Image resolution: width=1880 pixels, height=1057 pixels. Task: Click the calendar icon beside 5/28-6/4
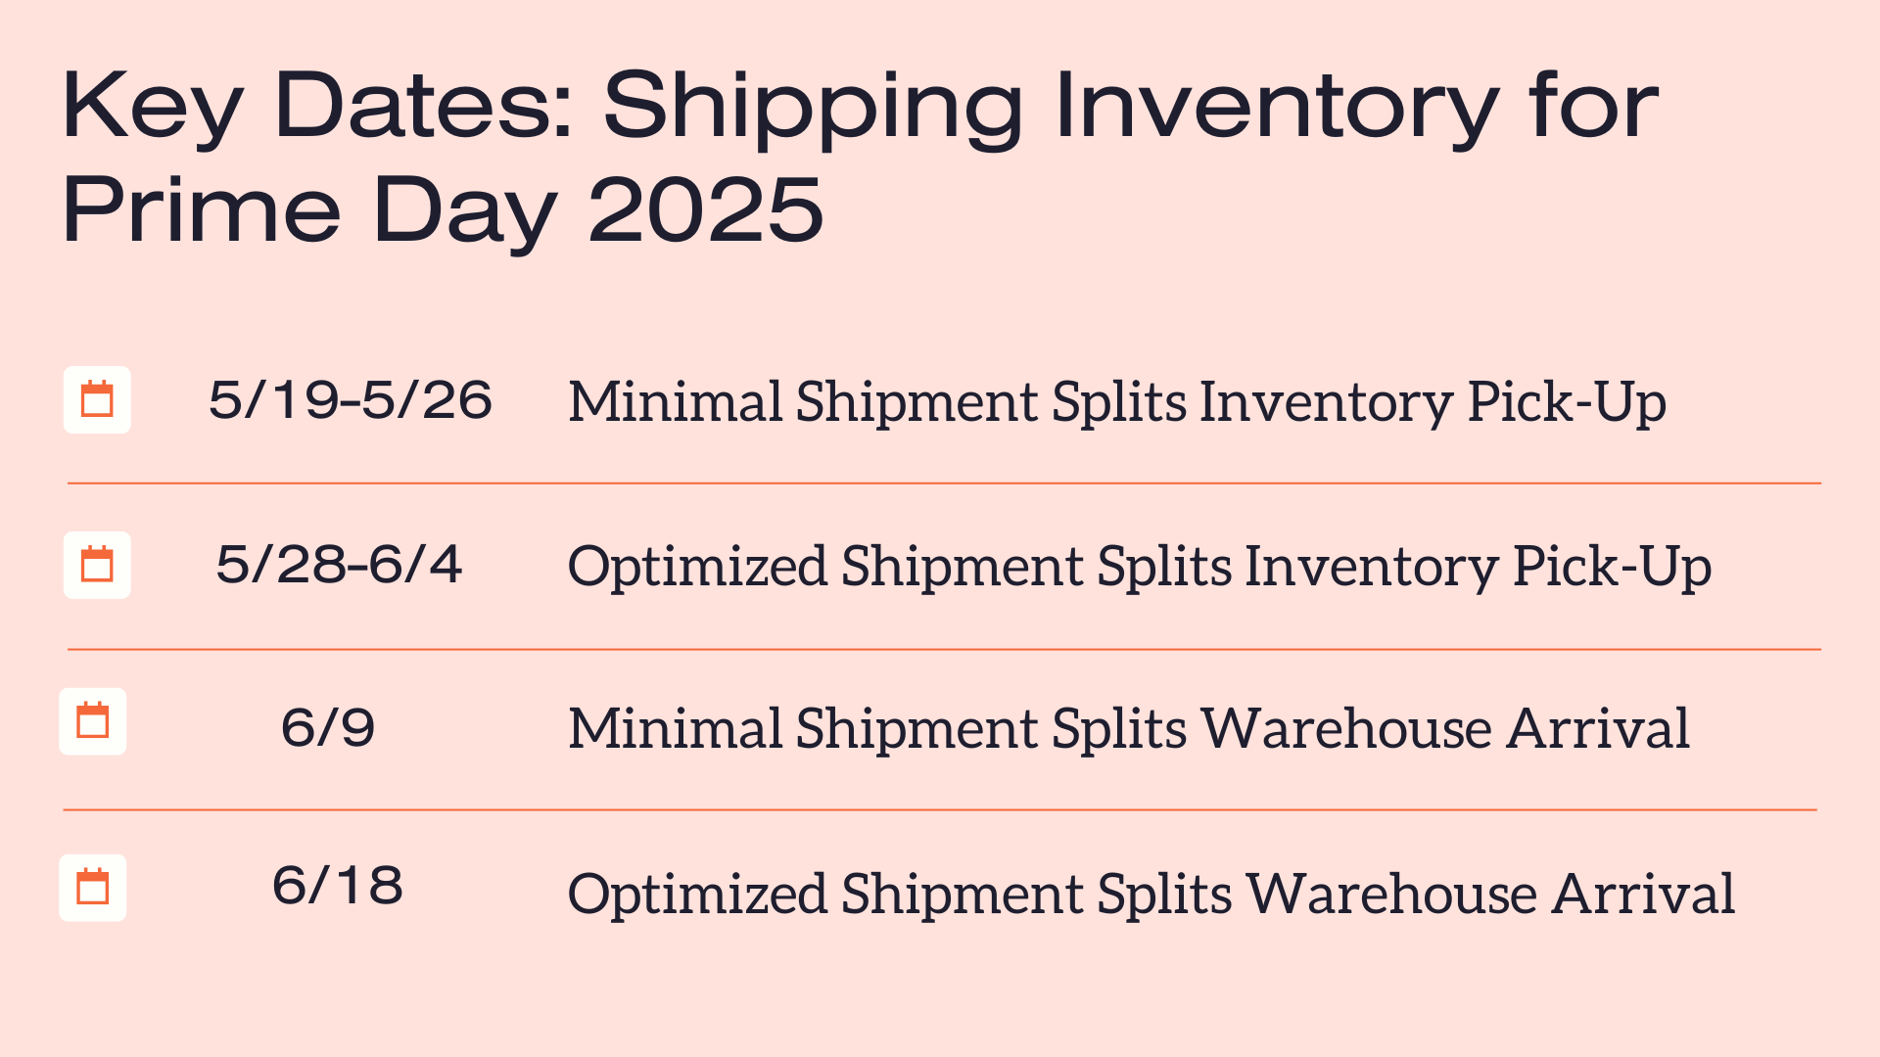pyautogui.click(x=97, y=565)
